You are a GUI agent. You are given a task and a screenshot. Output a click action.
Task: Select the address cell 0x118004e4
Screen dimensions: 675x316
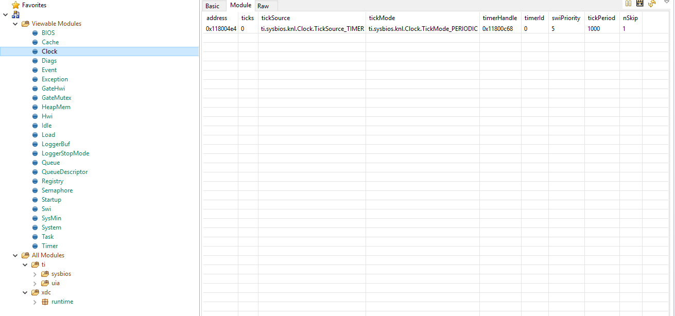tap(221, 29)
